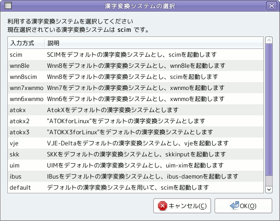Choose the ibus input method row
Viewport: 280px width, 221px height.
click(x=135, y=176)
